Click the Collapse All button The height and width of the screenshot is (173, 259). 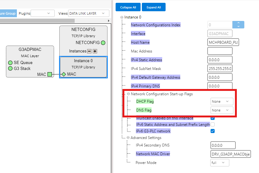128,7
